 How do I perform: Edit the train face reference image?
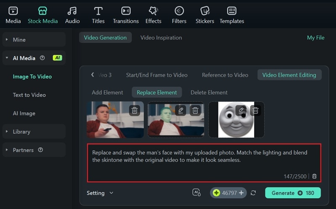[x=241, y=110]
